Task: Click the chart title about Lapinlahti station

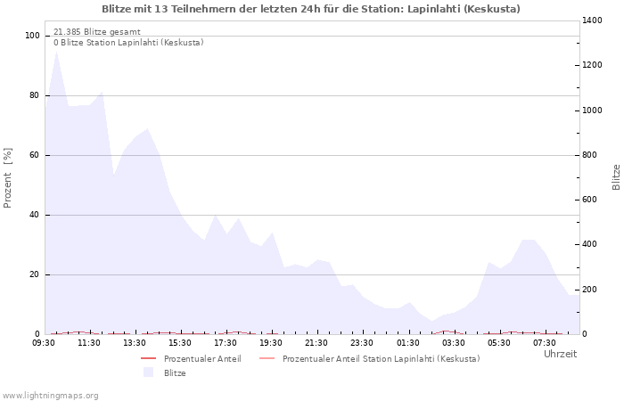Action: (x=311, y=9)
